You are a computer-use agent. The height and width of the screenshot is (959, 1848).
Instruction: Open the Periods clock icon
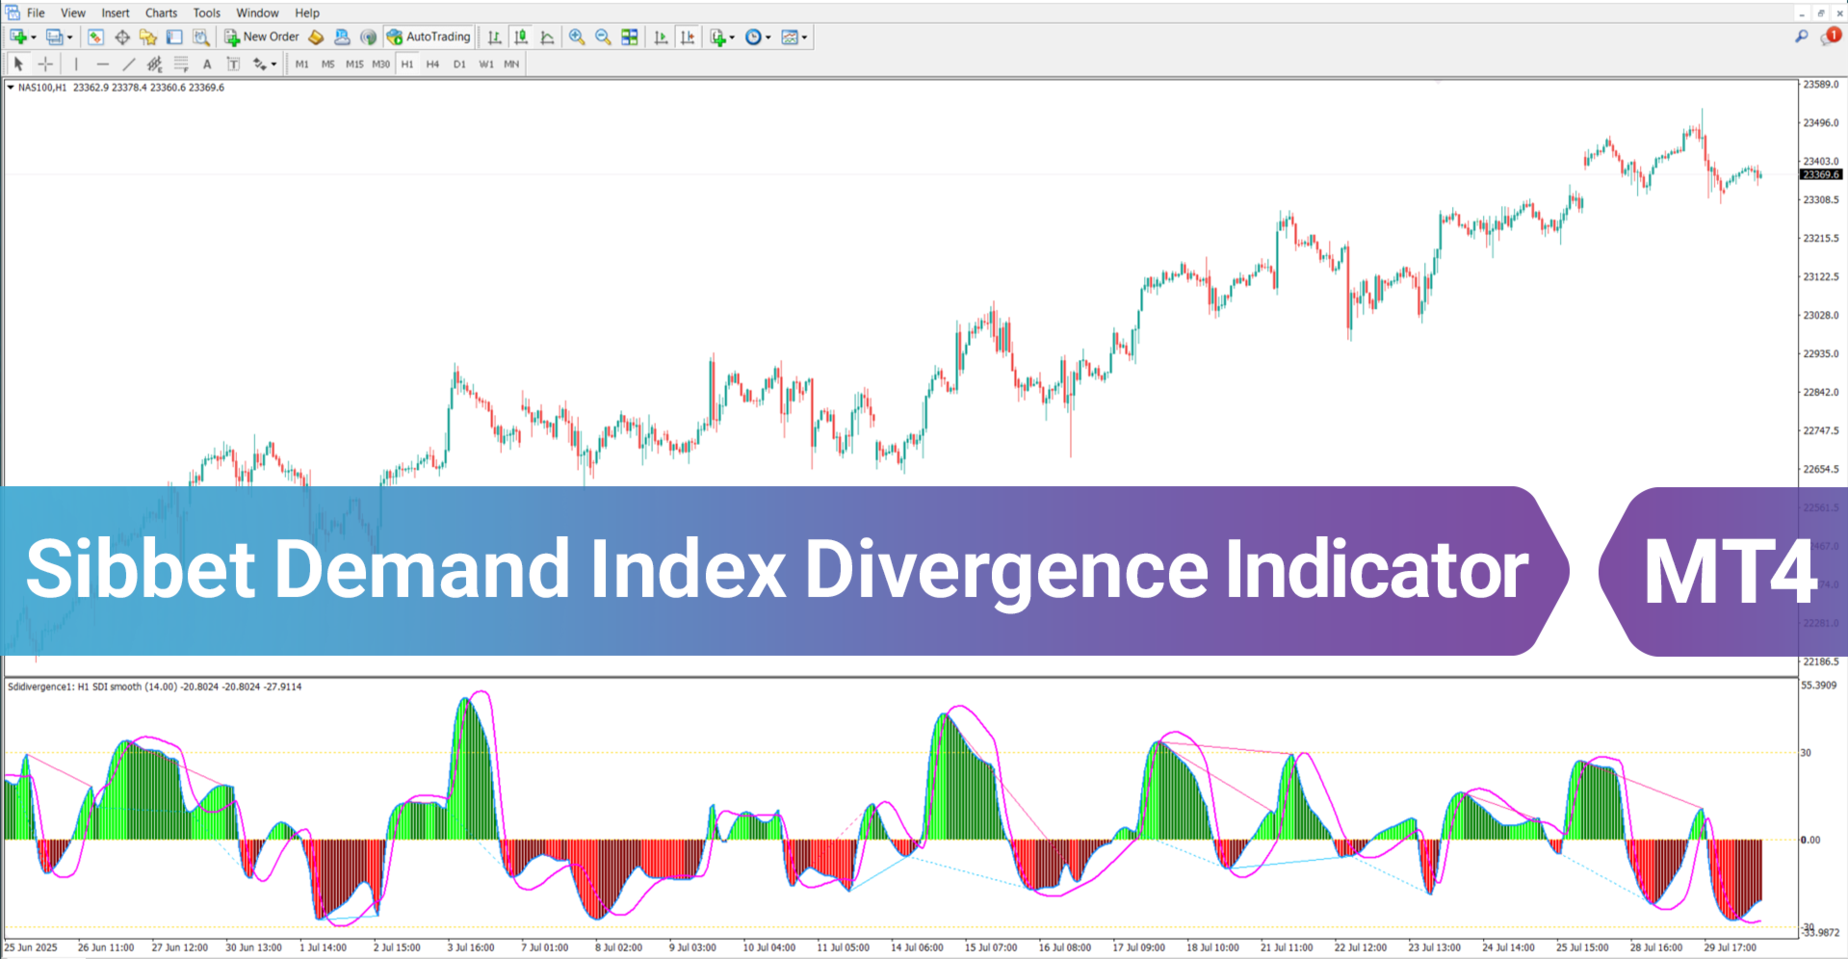753,38
